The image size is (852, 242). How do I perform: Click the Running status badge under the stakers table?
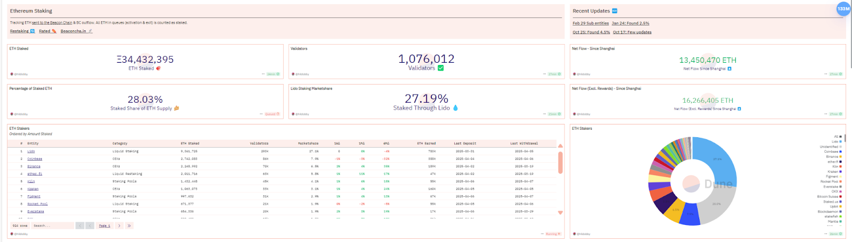tap(553, 234)
